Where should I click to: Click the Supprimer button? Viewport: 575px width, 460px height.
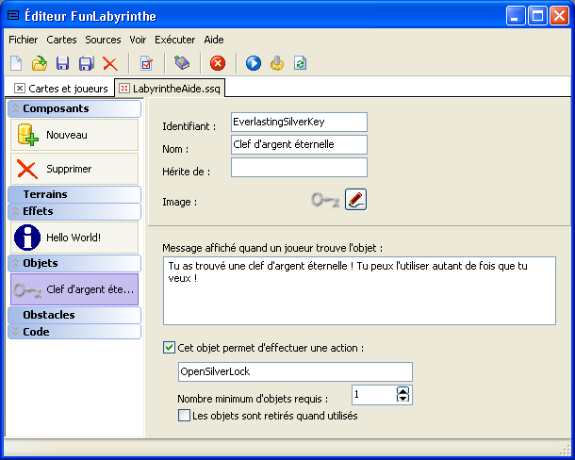click(74, 170)
